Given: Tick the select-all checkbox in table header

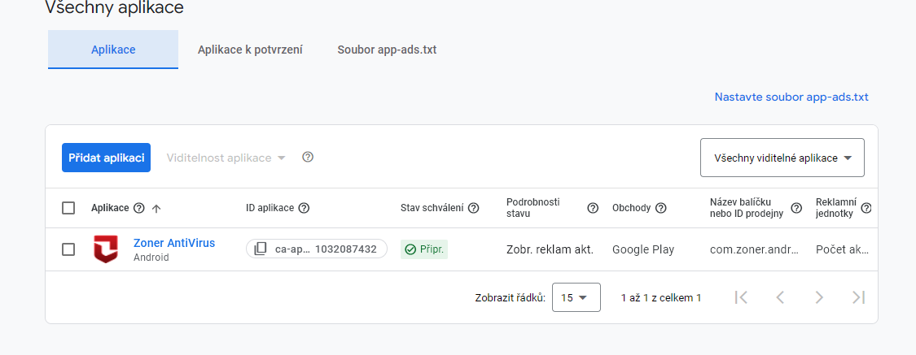Looking at the screenshot, I should point(68,207).
